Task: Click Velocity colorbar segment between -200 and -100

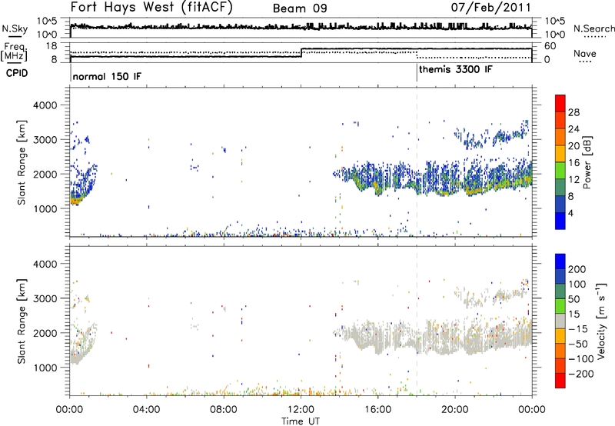Action: 560,365
